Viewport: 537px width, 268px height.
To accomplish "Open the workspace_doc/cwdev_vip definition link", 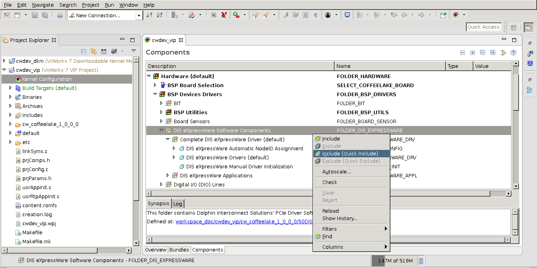I will pyautogui.click(x=244, y=221).
